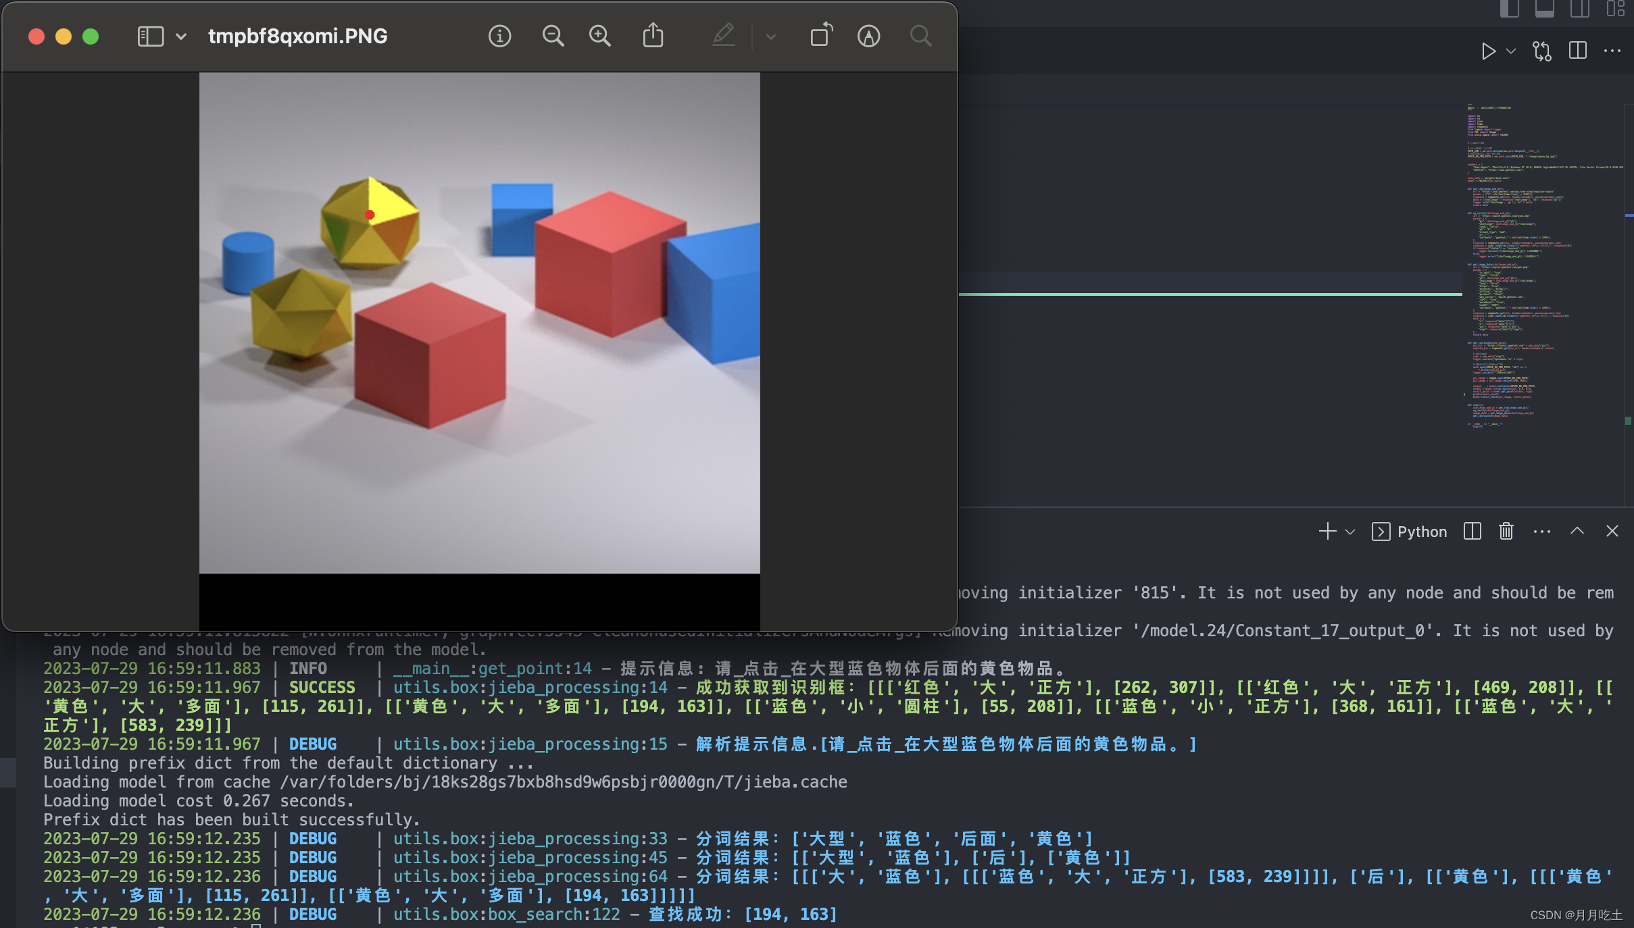Click 'utils.box:jieba_processing:64' log source
This screenshot has height=928, width=1634.
[530, 877]
